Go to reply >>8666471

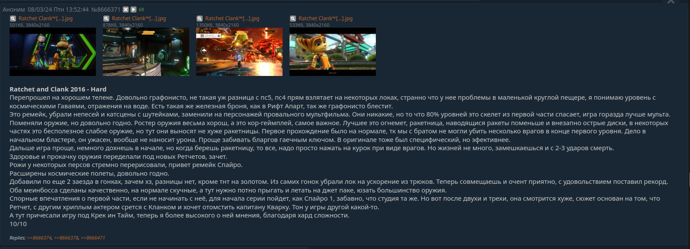(x=93, y=238)
